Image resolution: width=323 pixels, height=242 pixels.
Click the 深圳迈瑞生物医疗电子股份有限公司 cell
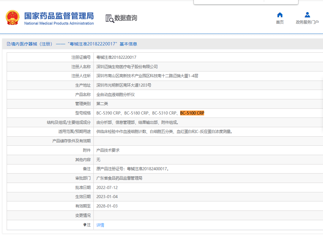pos(127,67)
